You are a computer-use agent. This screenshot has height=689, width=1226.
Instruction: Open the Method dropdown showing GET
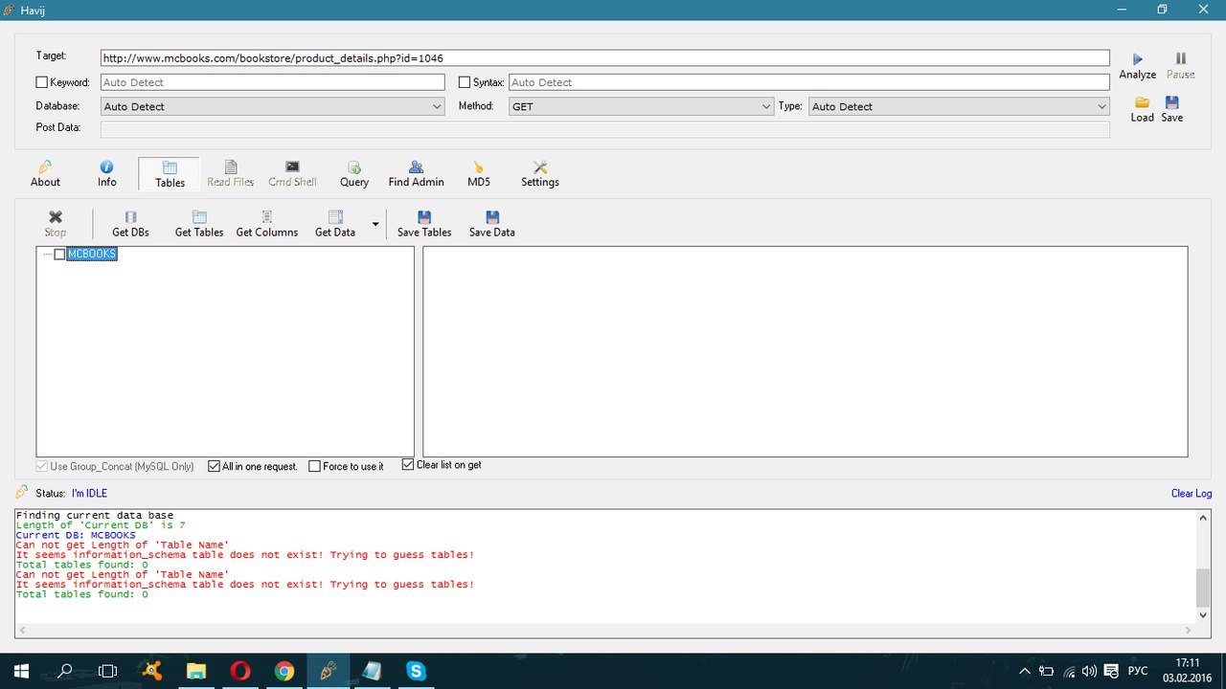pos(641,107)
